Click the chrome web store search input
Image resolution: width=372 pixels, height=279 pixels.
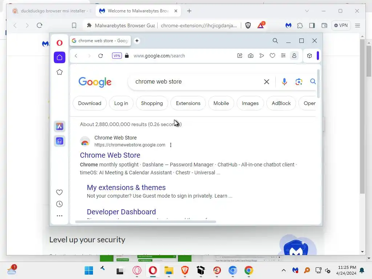coord(197,82)
